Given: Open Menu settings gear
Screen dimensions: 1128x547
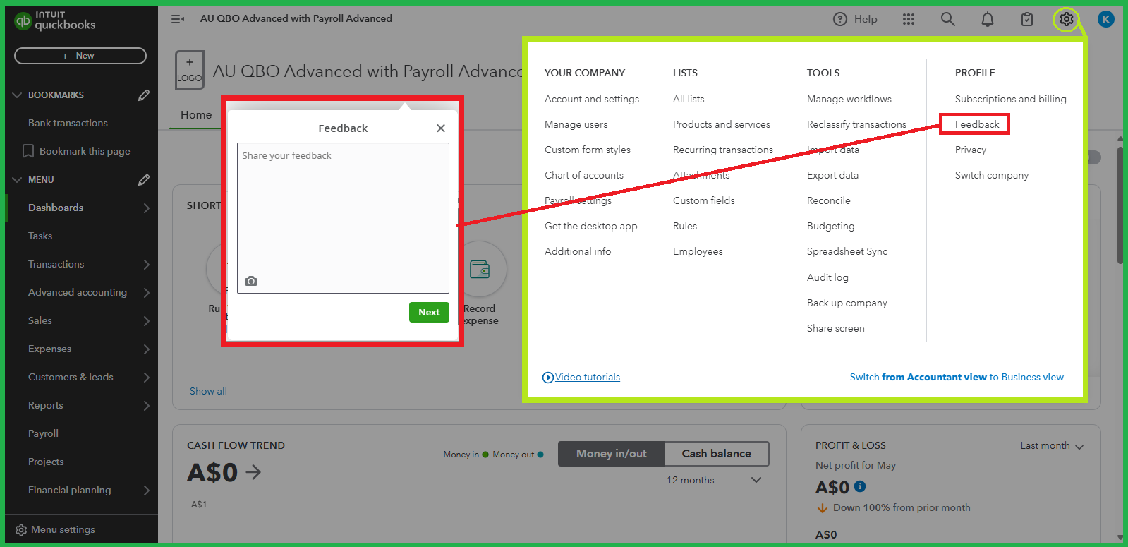Looking at the screenshot, I should [x=21, y=529].
